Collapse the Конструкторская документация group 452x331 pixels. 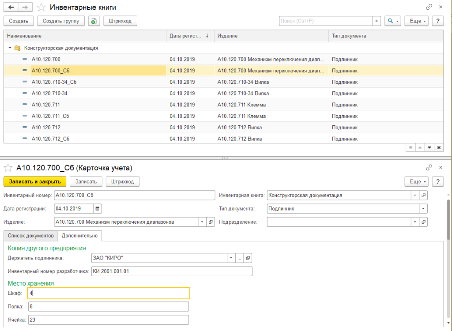point(10,48)
